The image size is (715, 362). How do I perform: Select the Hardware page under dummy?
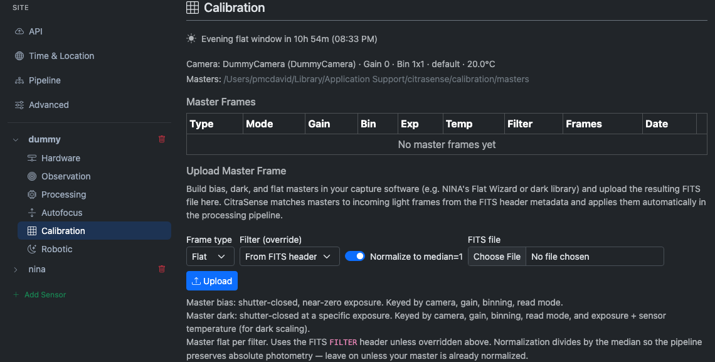click(x=61, y=158)
